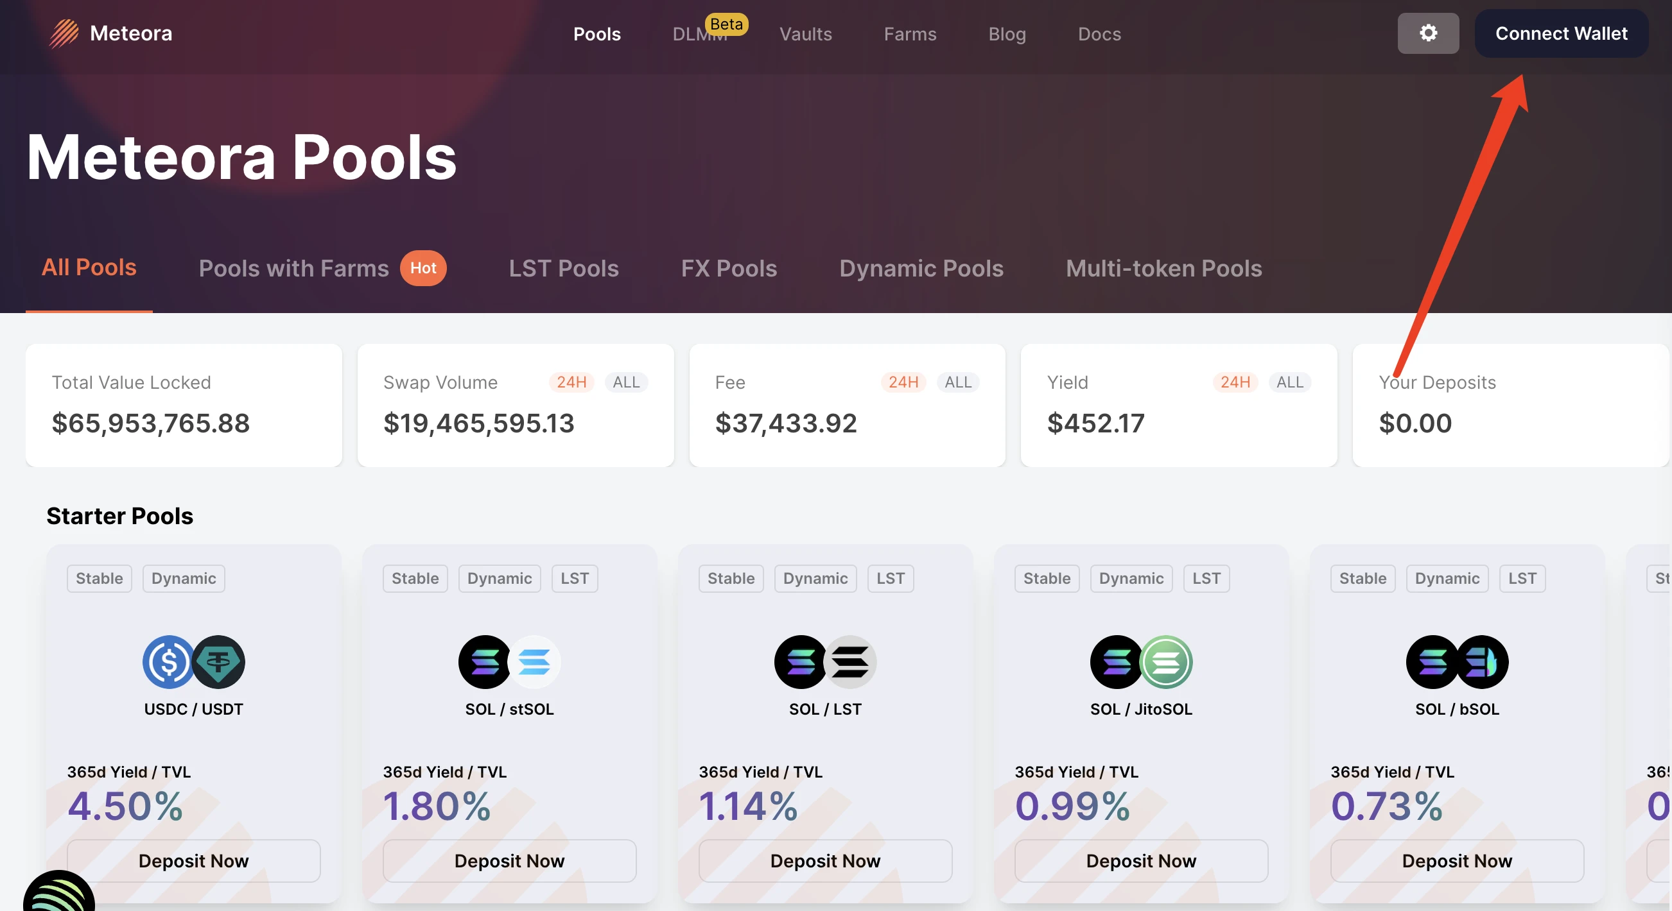Go to the Vaults page
This screenshot has width=1672, height=911.
coord(805,34)
